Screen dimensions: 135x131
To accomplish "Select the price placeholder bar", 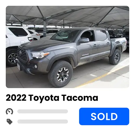I will click(x=43, y=122).
